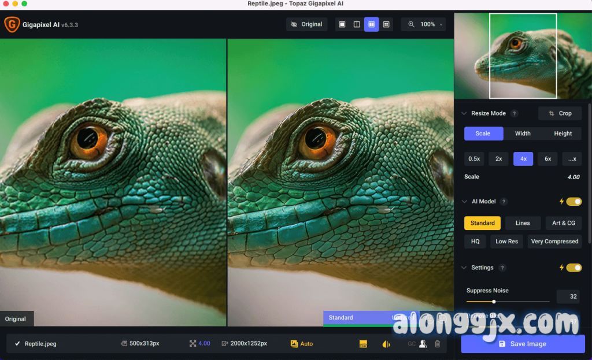This screenshot has width=592, height=360.
Task: Click the face recovery person icon
Action: point(423,344)
